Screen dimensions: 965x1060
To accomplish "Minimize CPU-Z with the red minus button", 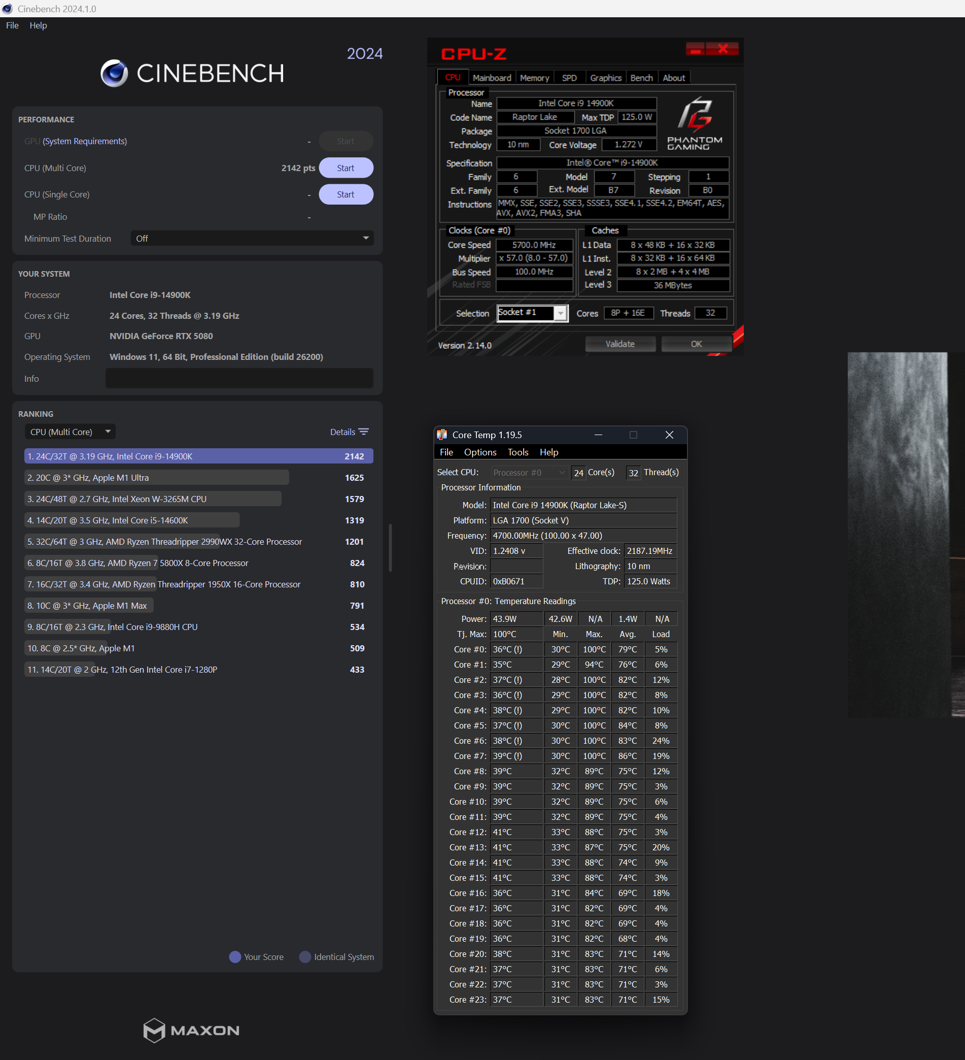I will (x=695, y=49).
